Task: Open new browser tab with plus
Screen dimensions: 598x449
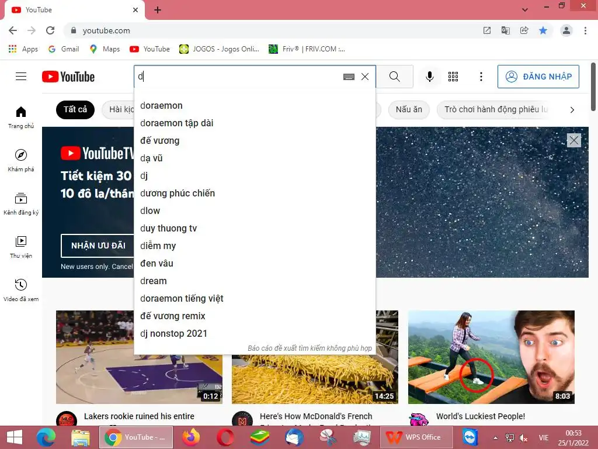Action: 158,11
